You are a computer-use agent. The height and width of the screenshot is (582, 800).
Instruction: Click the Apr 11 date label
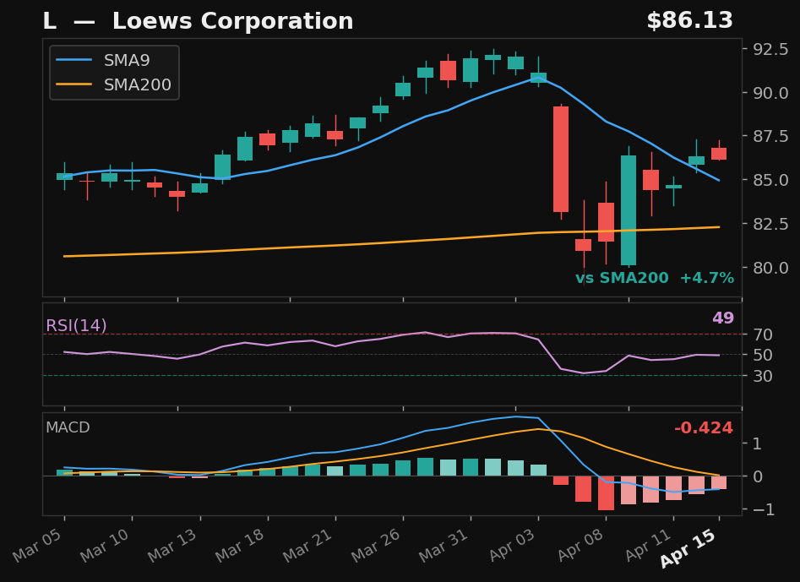point(648,546)
